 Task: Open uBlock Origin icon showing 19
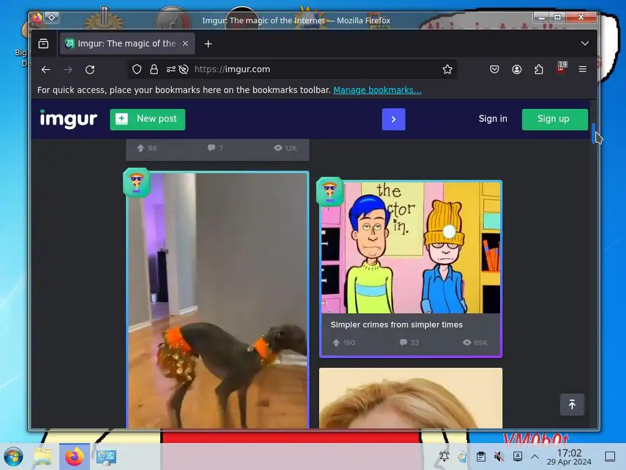[x=561, y=69]
